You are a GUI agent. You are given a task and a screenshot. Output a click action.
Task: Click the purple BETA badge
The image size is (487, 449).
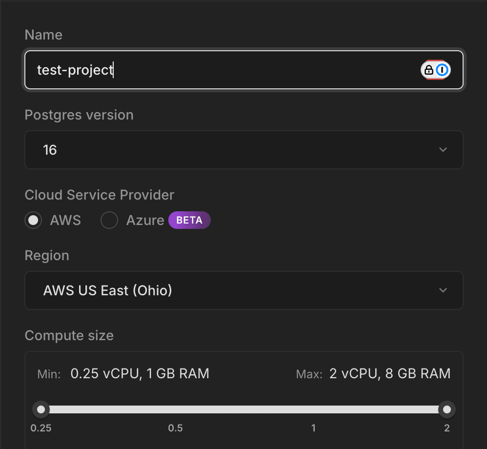click(189, 220)
